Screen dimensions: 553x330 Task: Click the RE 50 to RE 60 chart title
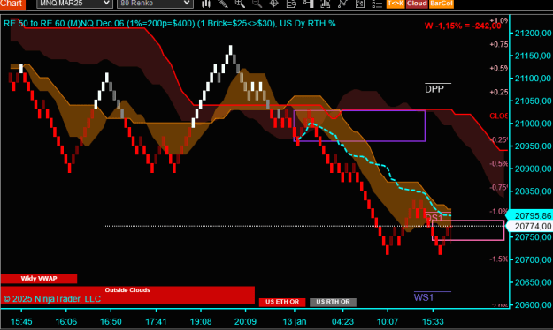pyautogui.click(x=170, y=24)
